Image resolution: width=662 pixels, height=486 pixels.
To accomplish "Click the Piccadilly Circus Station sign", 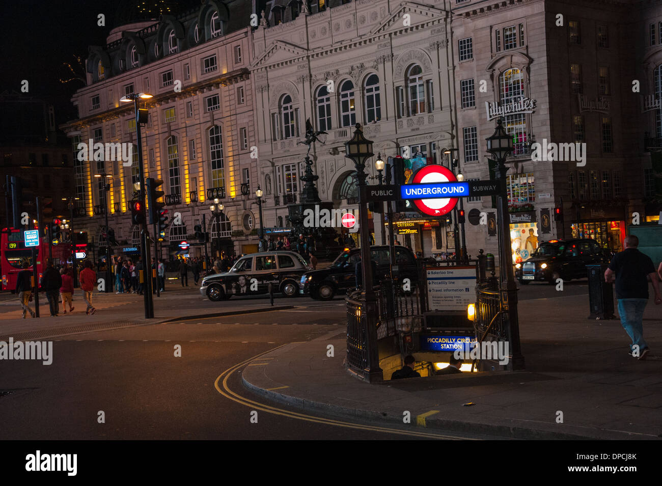I will [x=448, y=343].
